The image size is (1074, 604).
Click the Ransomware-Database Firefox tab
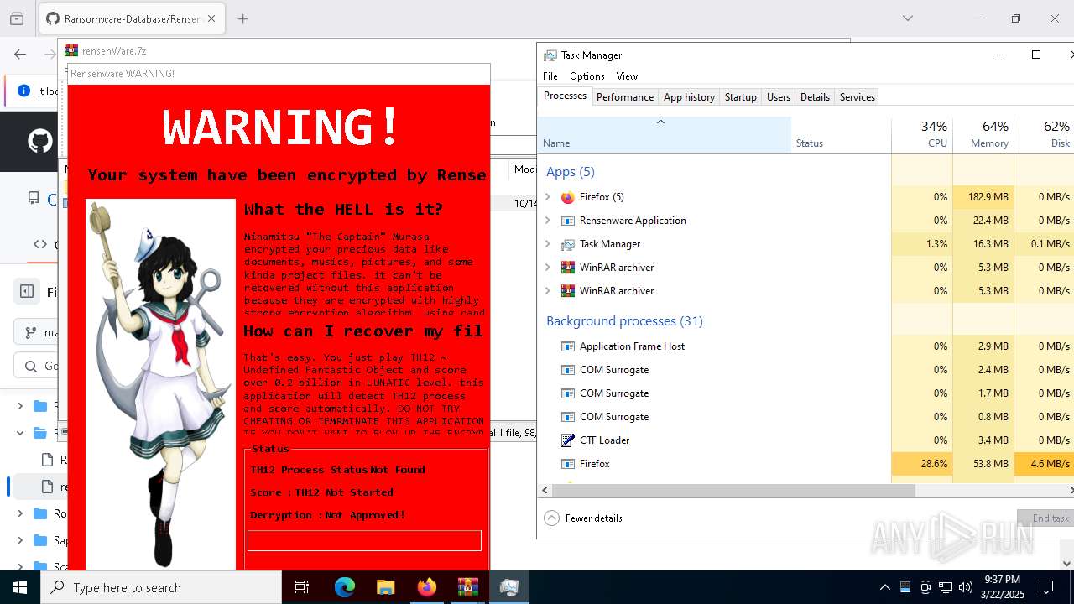point(132,18)
